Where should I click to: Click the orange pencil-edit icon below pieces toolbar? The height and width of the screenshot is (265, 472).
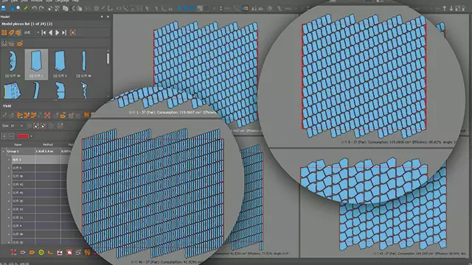20,43
